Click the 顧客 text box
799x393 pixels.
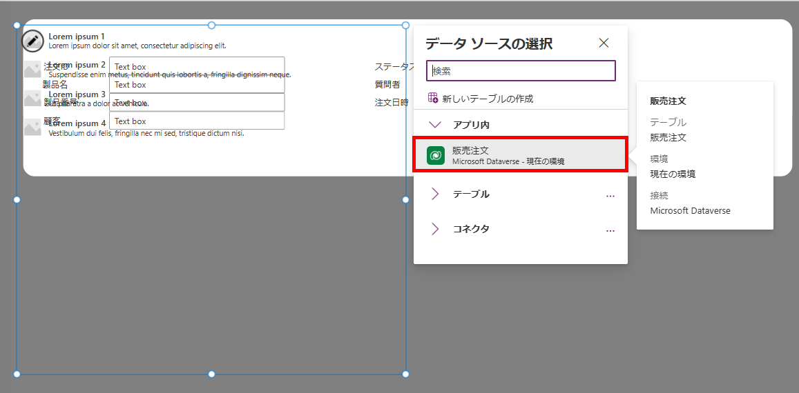coord(197,121)
